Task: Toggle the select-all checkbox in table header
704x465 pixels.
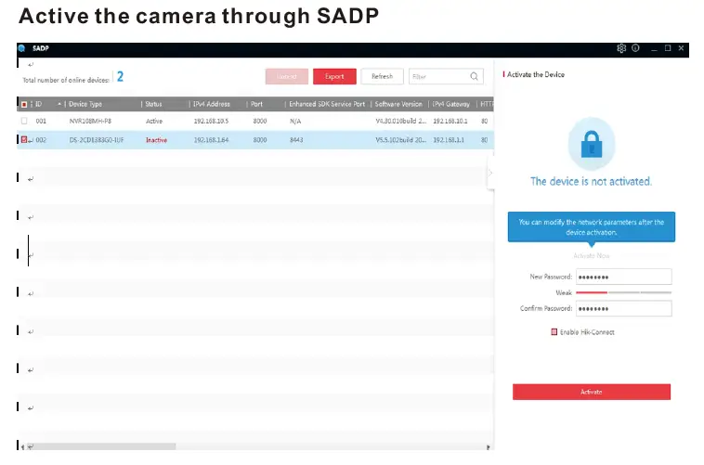Action: (x=24, y=104)
